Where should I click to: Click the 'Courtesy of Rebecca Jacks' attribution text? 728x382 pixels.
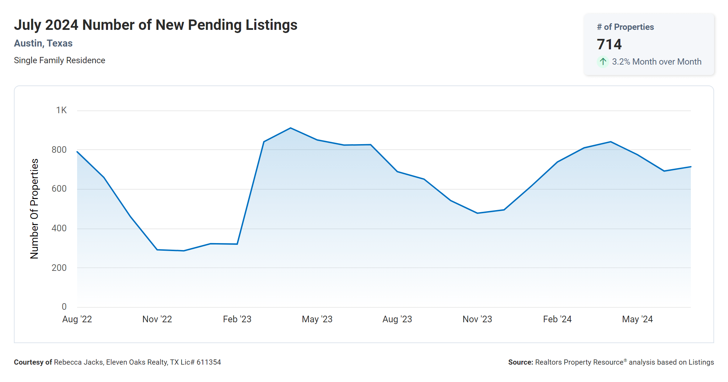[117, 362]
